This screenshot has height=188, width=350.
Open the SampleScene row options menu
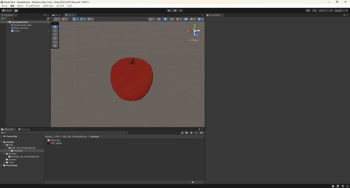tap(48, 22)
